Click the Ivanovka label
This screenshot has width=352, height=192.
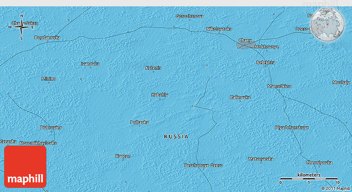pos(90,64)
